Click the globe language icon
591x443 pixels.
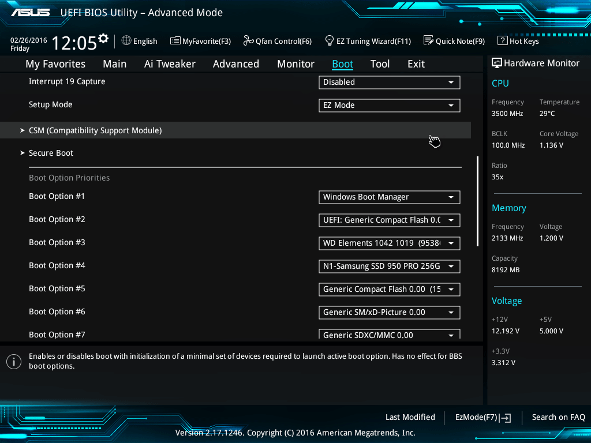[126, 41]
